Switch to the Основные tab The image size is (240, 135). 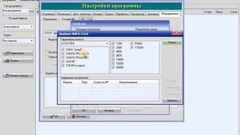pyautogui.click(x=48, y=14)
